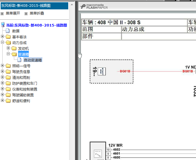Click the 动力总成 cell in header table
The width and height of the screenshot is (196, 160).
(x=154, y=29)
